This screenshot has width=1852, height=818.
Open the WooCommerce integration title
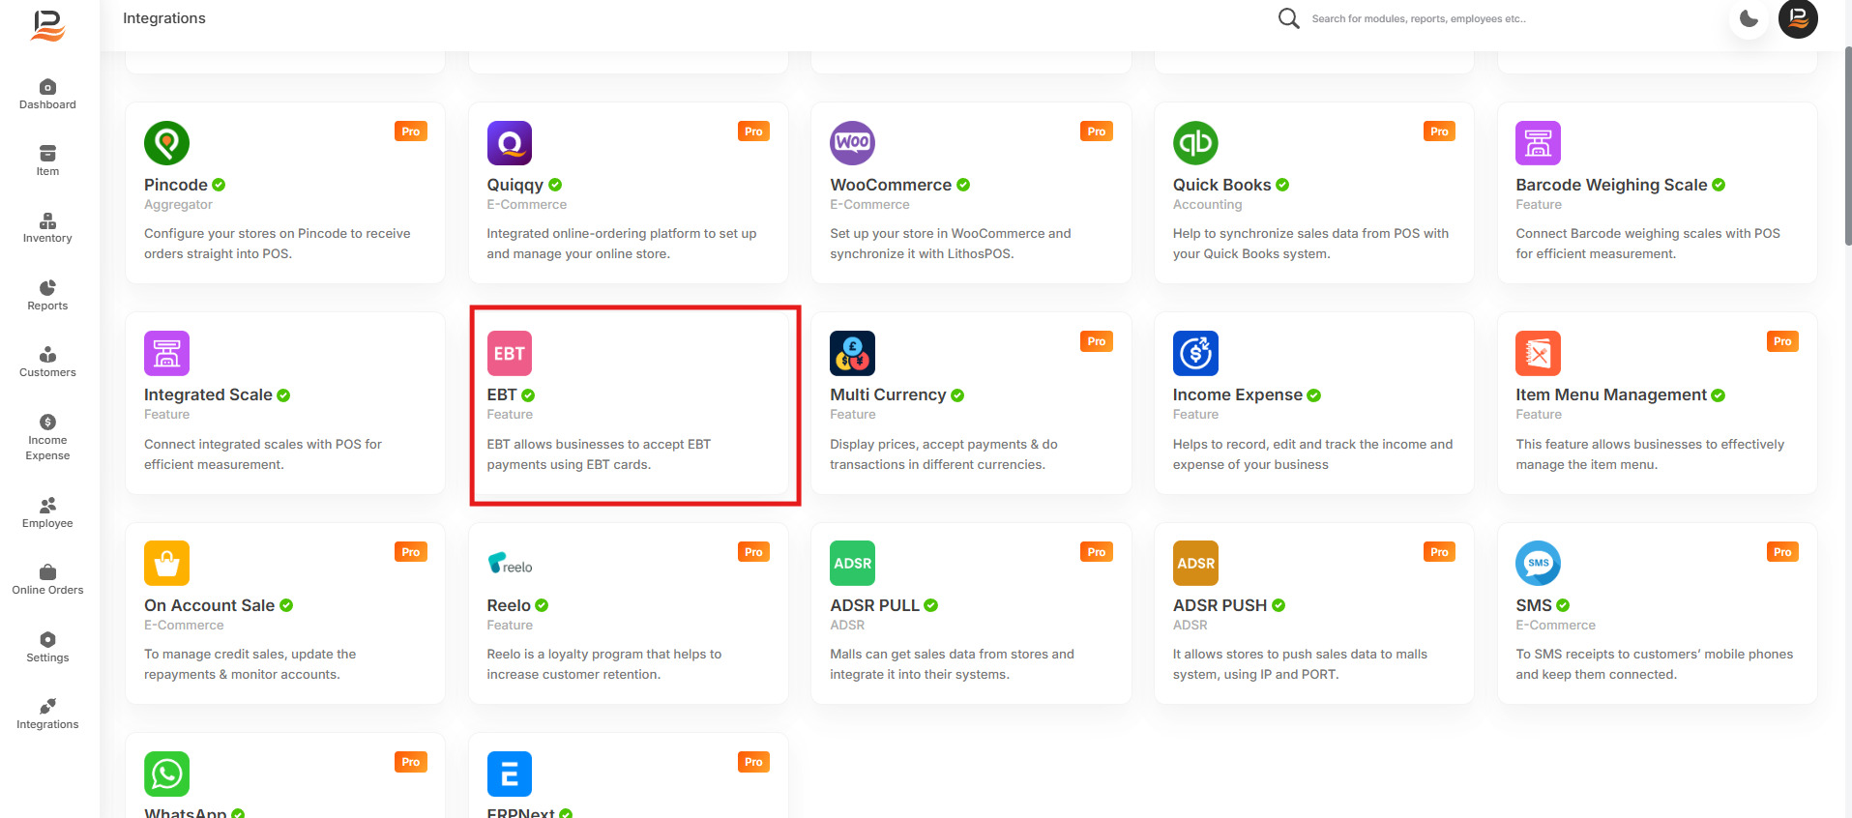pos(891,185)
